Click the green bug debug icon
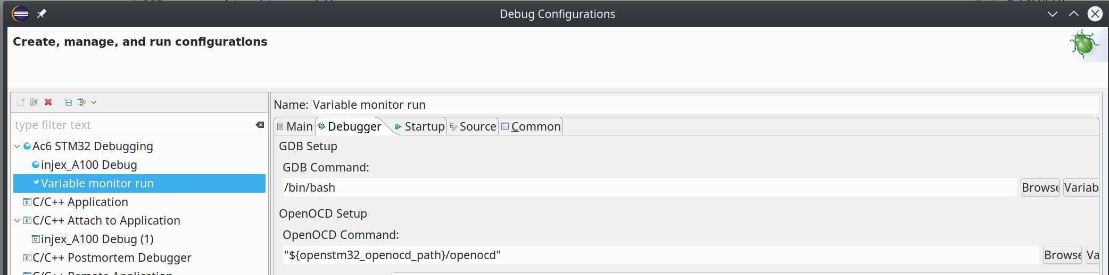The image size is (1109, 275). click(1083, 44)
